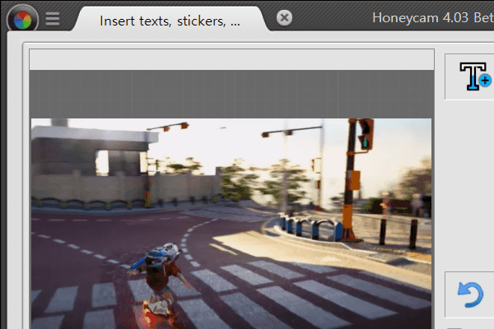The height and width of the screenshot is (329, 494).
Task: Close the current tab with the X button
Action: (x=284, y=17)
